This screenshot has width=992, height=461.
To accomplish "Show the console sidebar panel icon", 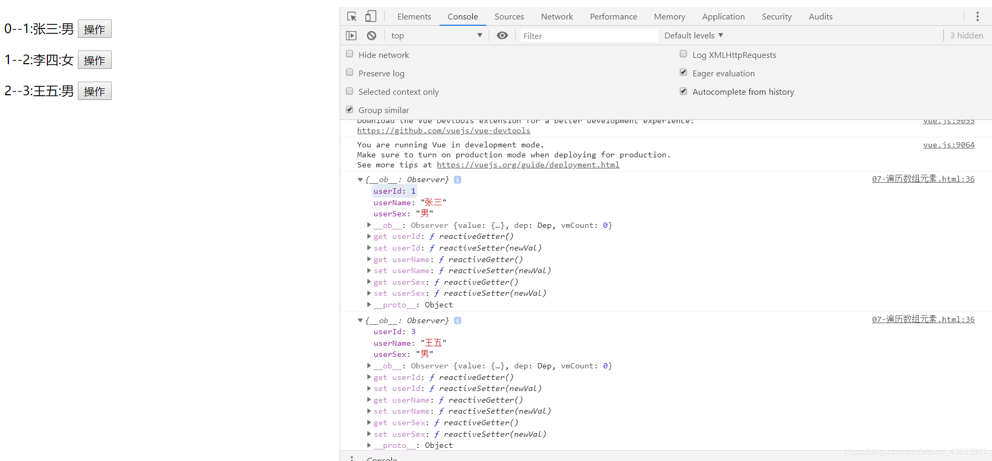I will point(351,35).
